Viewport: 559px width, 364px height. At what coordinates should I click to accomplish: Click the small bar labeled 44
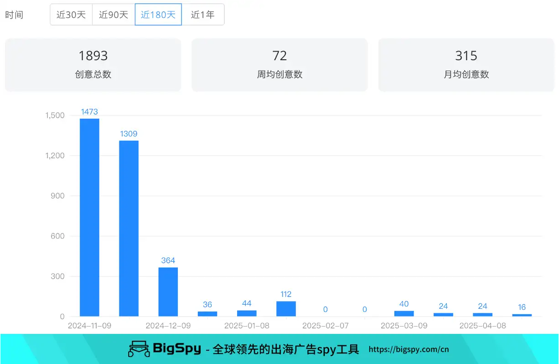pyautogui.click(x=247, y=313)
